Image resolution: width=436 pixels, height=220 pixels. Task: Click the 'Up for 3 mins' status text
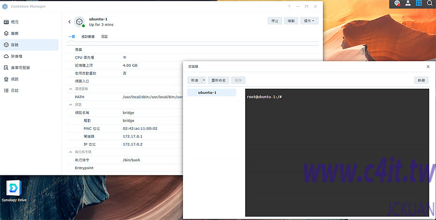tap(101, 25)
